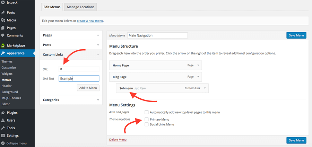The height and width of the screenshot is (147, 312).
Task: Expand Submenu custom link item options
Action: pyautogui.click(x=205, y=88)
